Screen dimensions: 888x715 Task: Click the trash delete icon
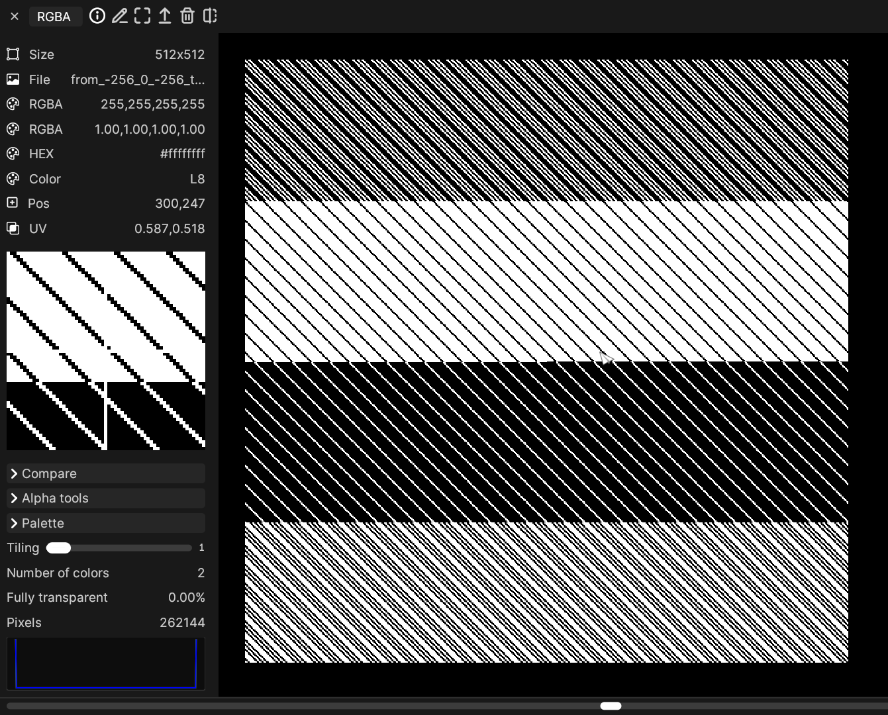(x=187, y=16)
